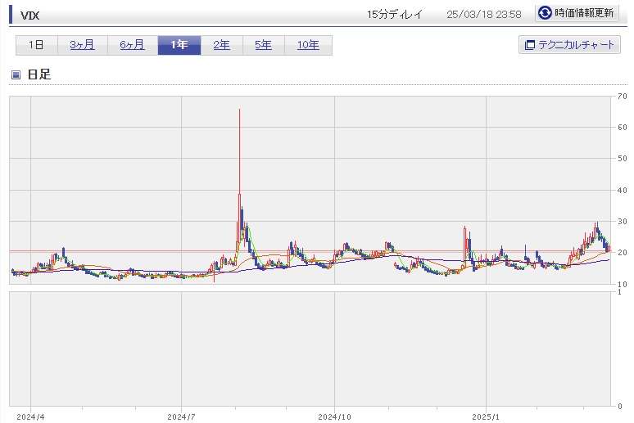This screenshot has width=634, height=423.
Task: Select the 1年 range tab
Action: click(179, 45)
